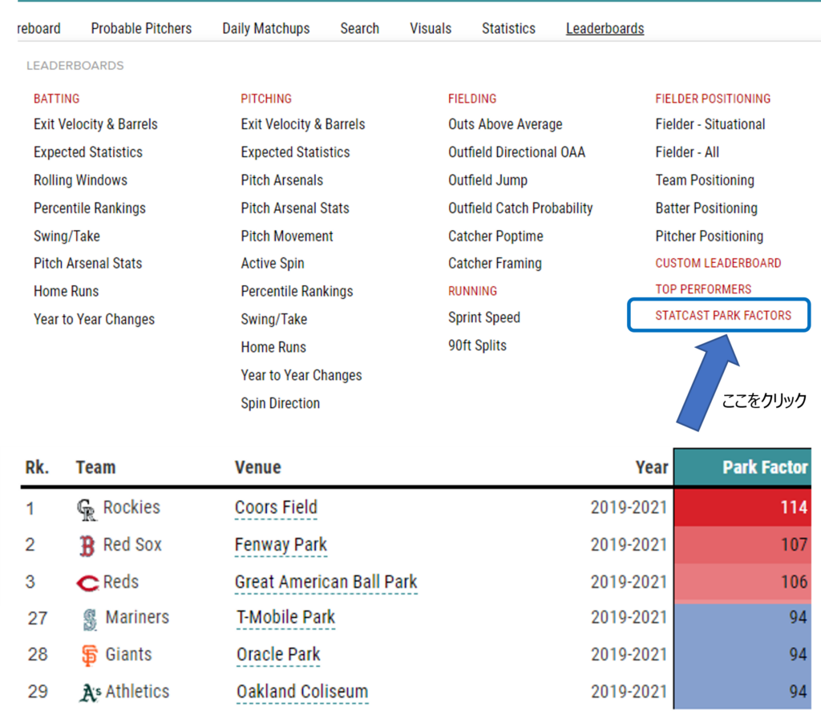
Task: Click Fenway Park park factor 107 cell
Action: (742, 544)
